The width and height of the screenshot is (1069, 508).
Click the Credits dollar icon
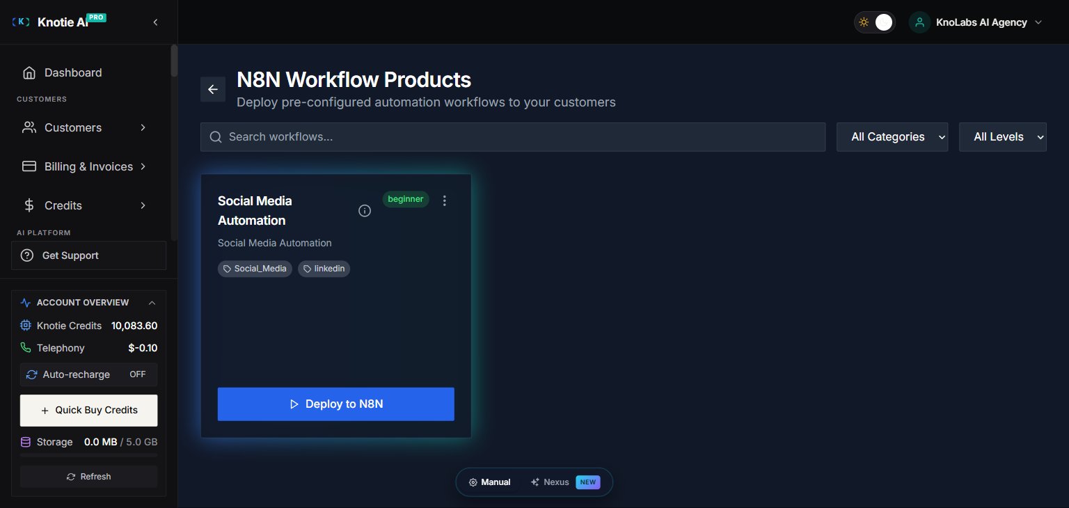(x=29, y=205)
